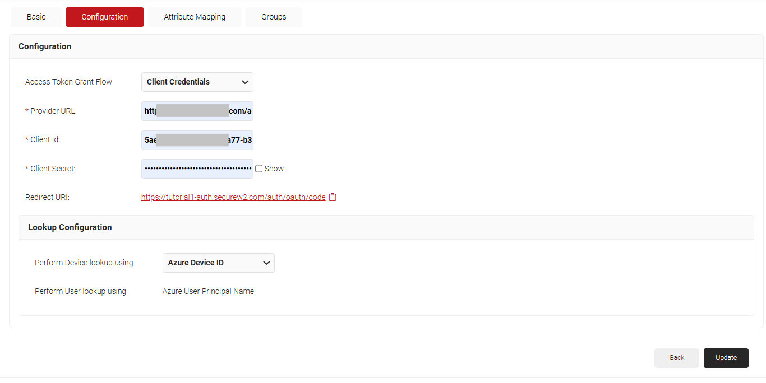Follow the tutorial1-auth Redirect URI link
766x383 pixels.
(233, 197)
